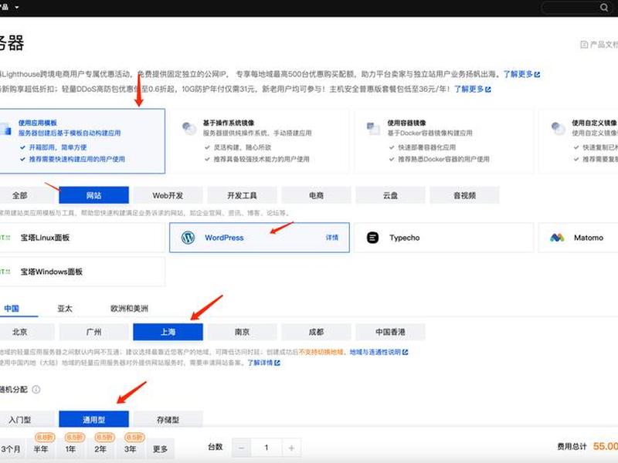The height and width of the screenshot is (463, 618).
Task: Click the top search input box
Action: 575,8
